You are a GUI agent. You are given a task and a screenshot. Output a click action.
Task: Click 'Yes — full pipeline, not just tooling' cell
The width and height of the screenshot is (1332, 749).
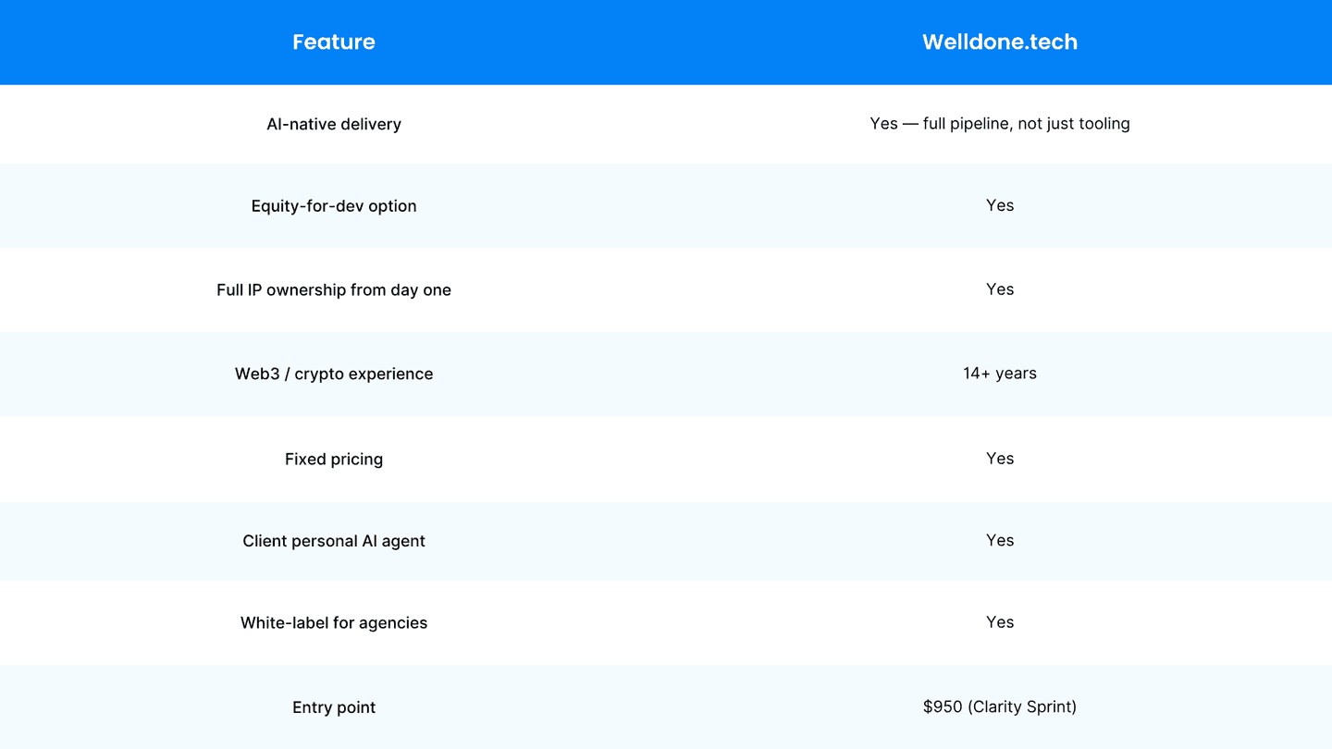1000,123
